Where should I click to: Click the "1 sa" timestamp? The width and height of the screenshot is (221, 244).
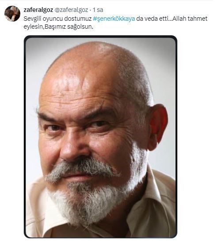click(98, 10)
